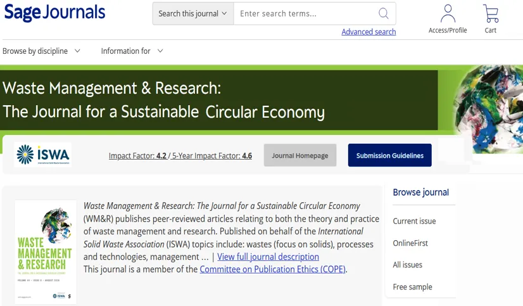Open the 5-Year Impact Factor 4.6 link
The height and width of the screenshot is (306, 523).
click(x=212, y=156)
